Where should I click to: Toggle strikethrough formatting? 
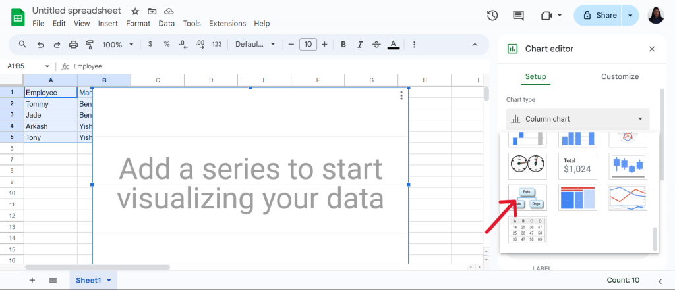point(376,44)
